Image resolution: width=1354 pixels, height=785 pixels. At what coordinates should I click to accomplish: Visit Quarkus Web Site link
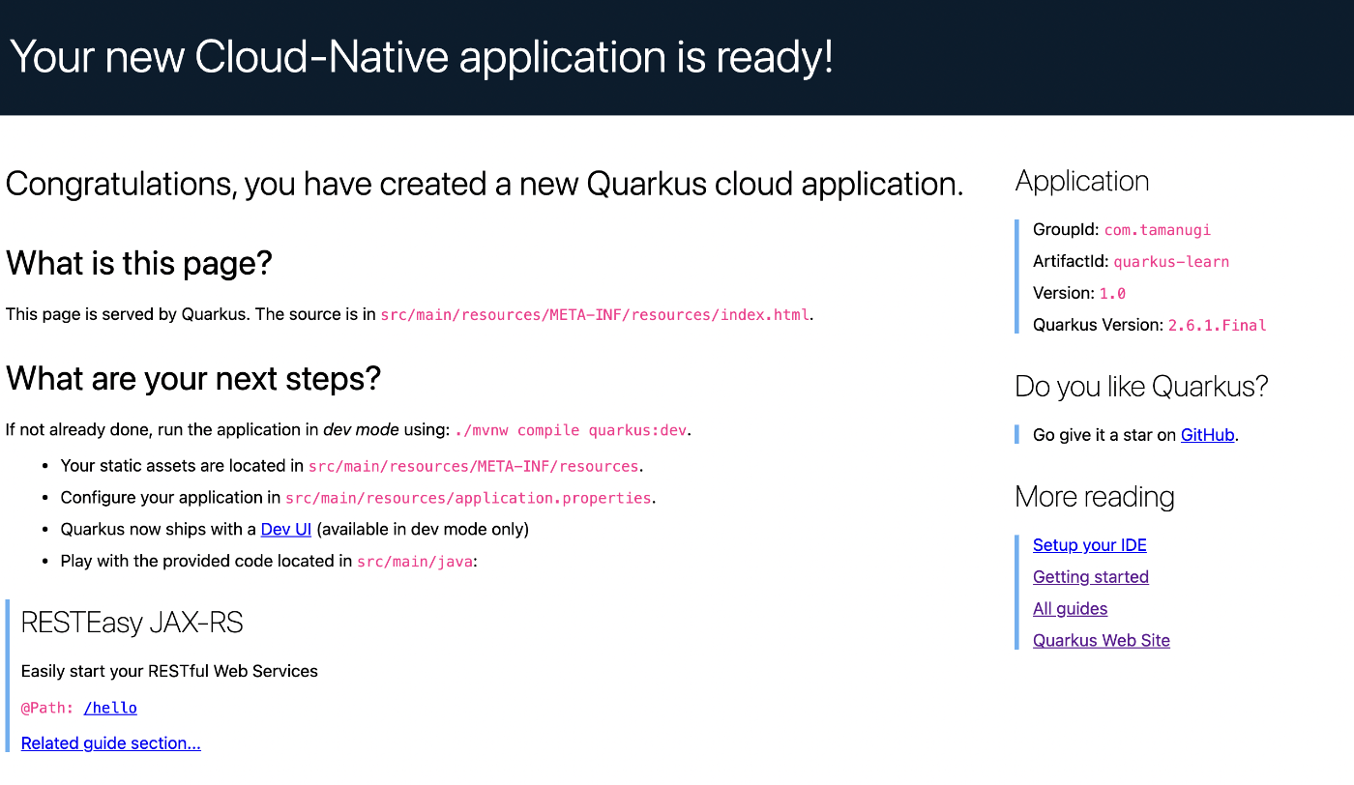pos(1102,641)
